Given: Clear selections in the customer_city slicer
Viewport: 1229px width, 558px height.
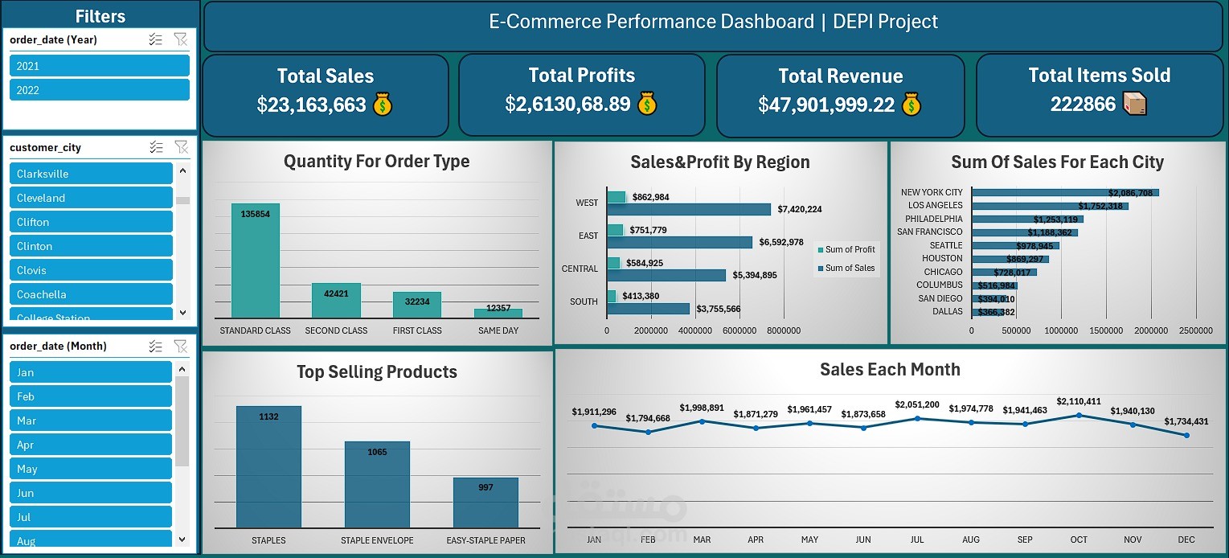Looking at the screenshot, I should click(x=182, y=147).
